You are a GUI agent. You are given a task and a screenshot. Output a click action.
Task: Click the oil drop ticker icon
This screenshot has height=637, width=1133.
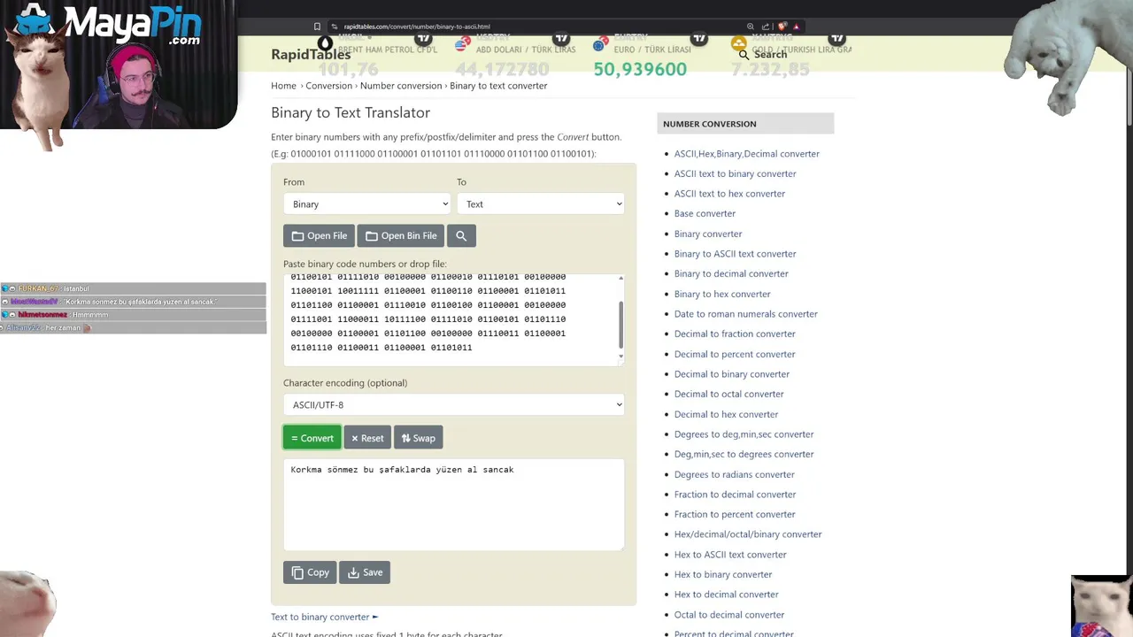pos(325,43)
